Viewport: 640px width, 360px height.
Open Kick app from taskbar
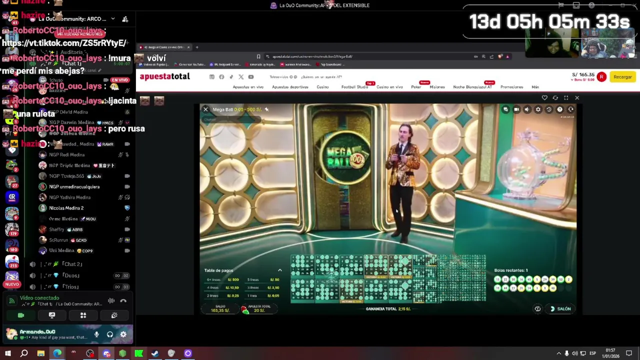(138, 353)
